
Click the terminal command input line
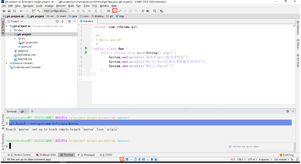(150, 147)
